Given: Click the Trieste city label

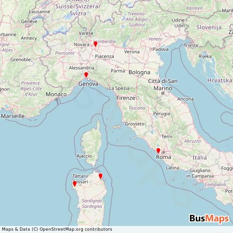Looking at the screenshot, I should click(191, 45).
